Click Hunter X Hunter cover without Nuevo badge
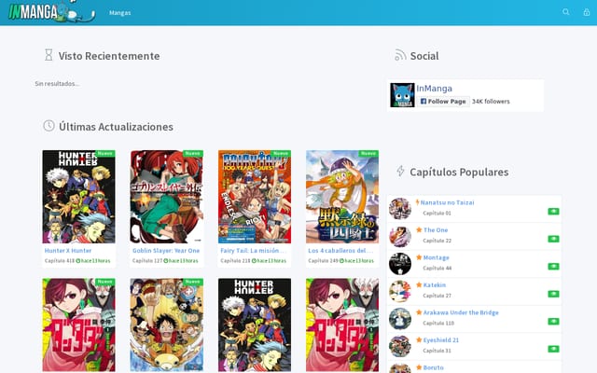Viewport: 597px width, 373px height. pos(255,325)
